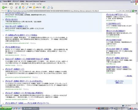The image size is (138, 110).
Task: Open result 2 パソコン廃棄を安全に
Action: click(13, 47)
